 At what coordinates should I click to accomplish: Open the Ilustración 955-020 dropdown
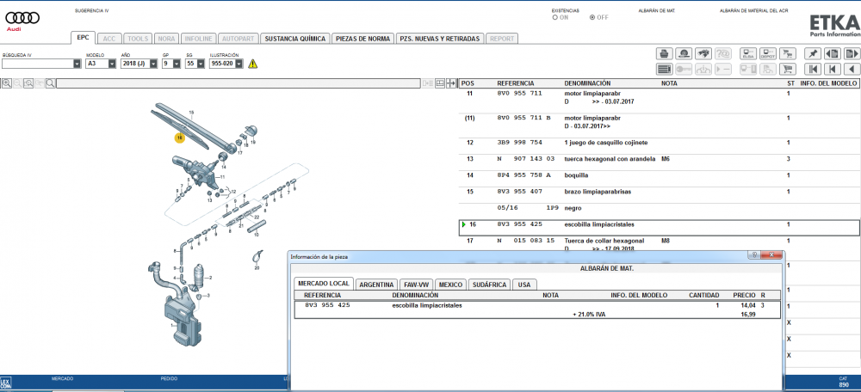coord(239,64)
